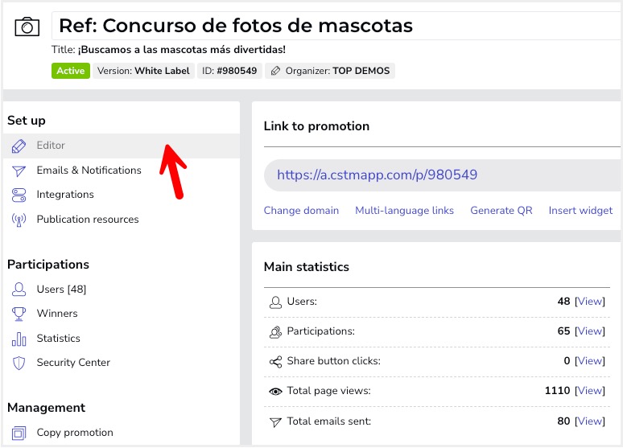
Task: Click the Organizer pencil edit icon
Action: click(x=275, y=71)
